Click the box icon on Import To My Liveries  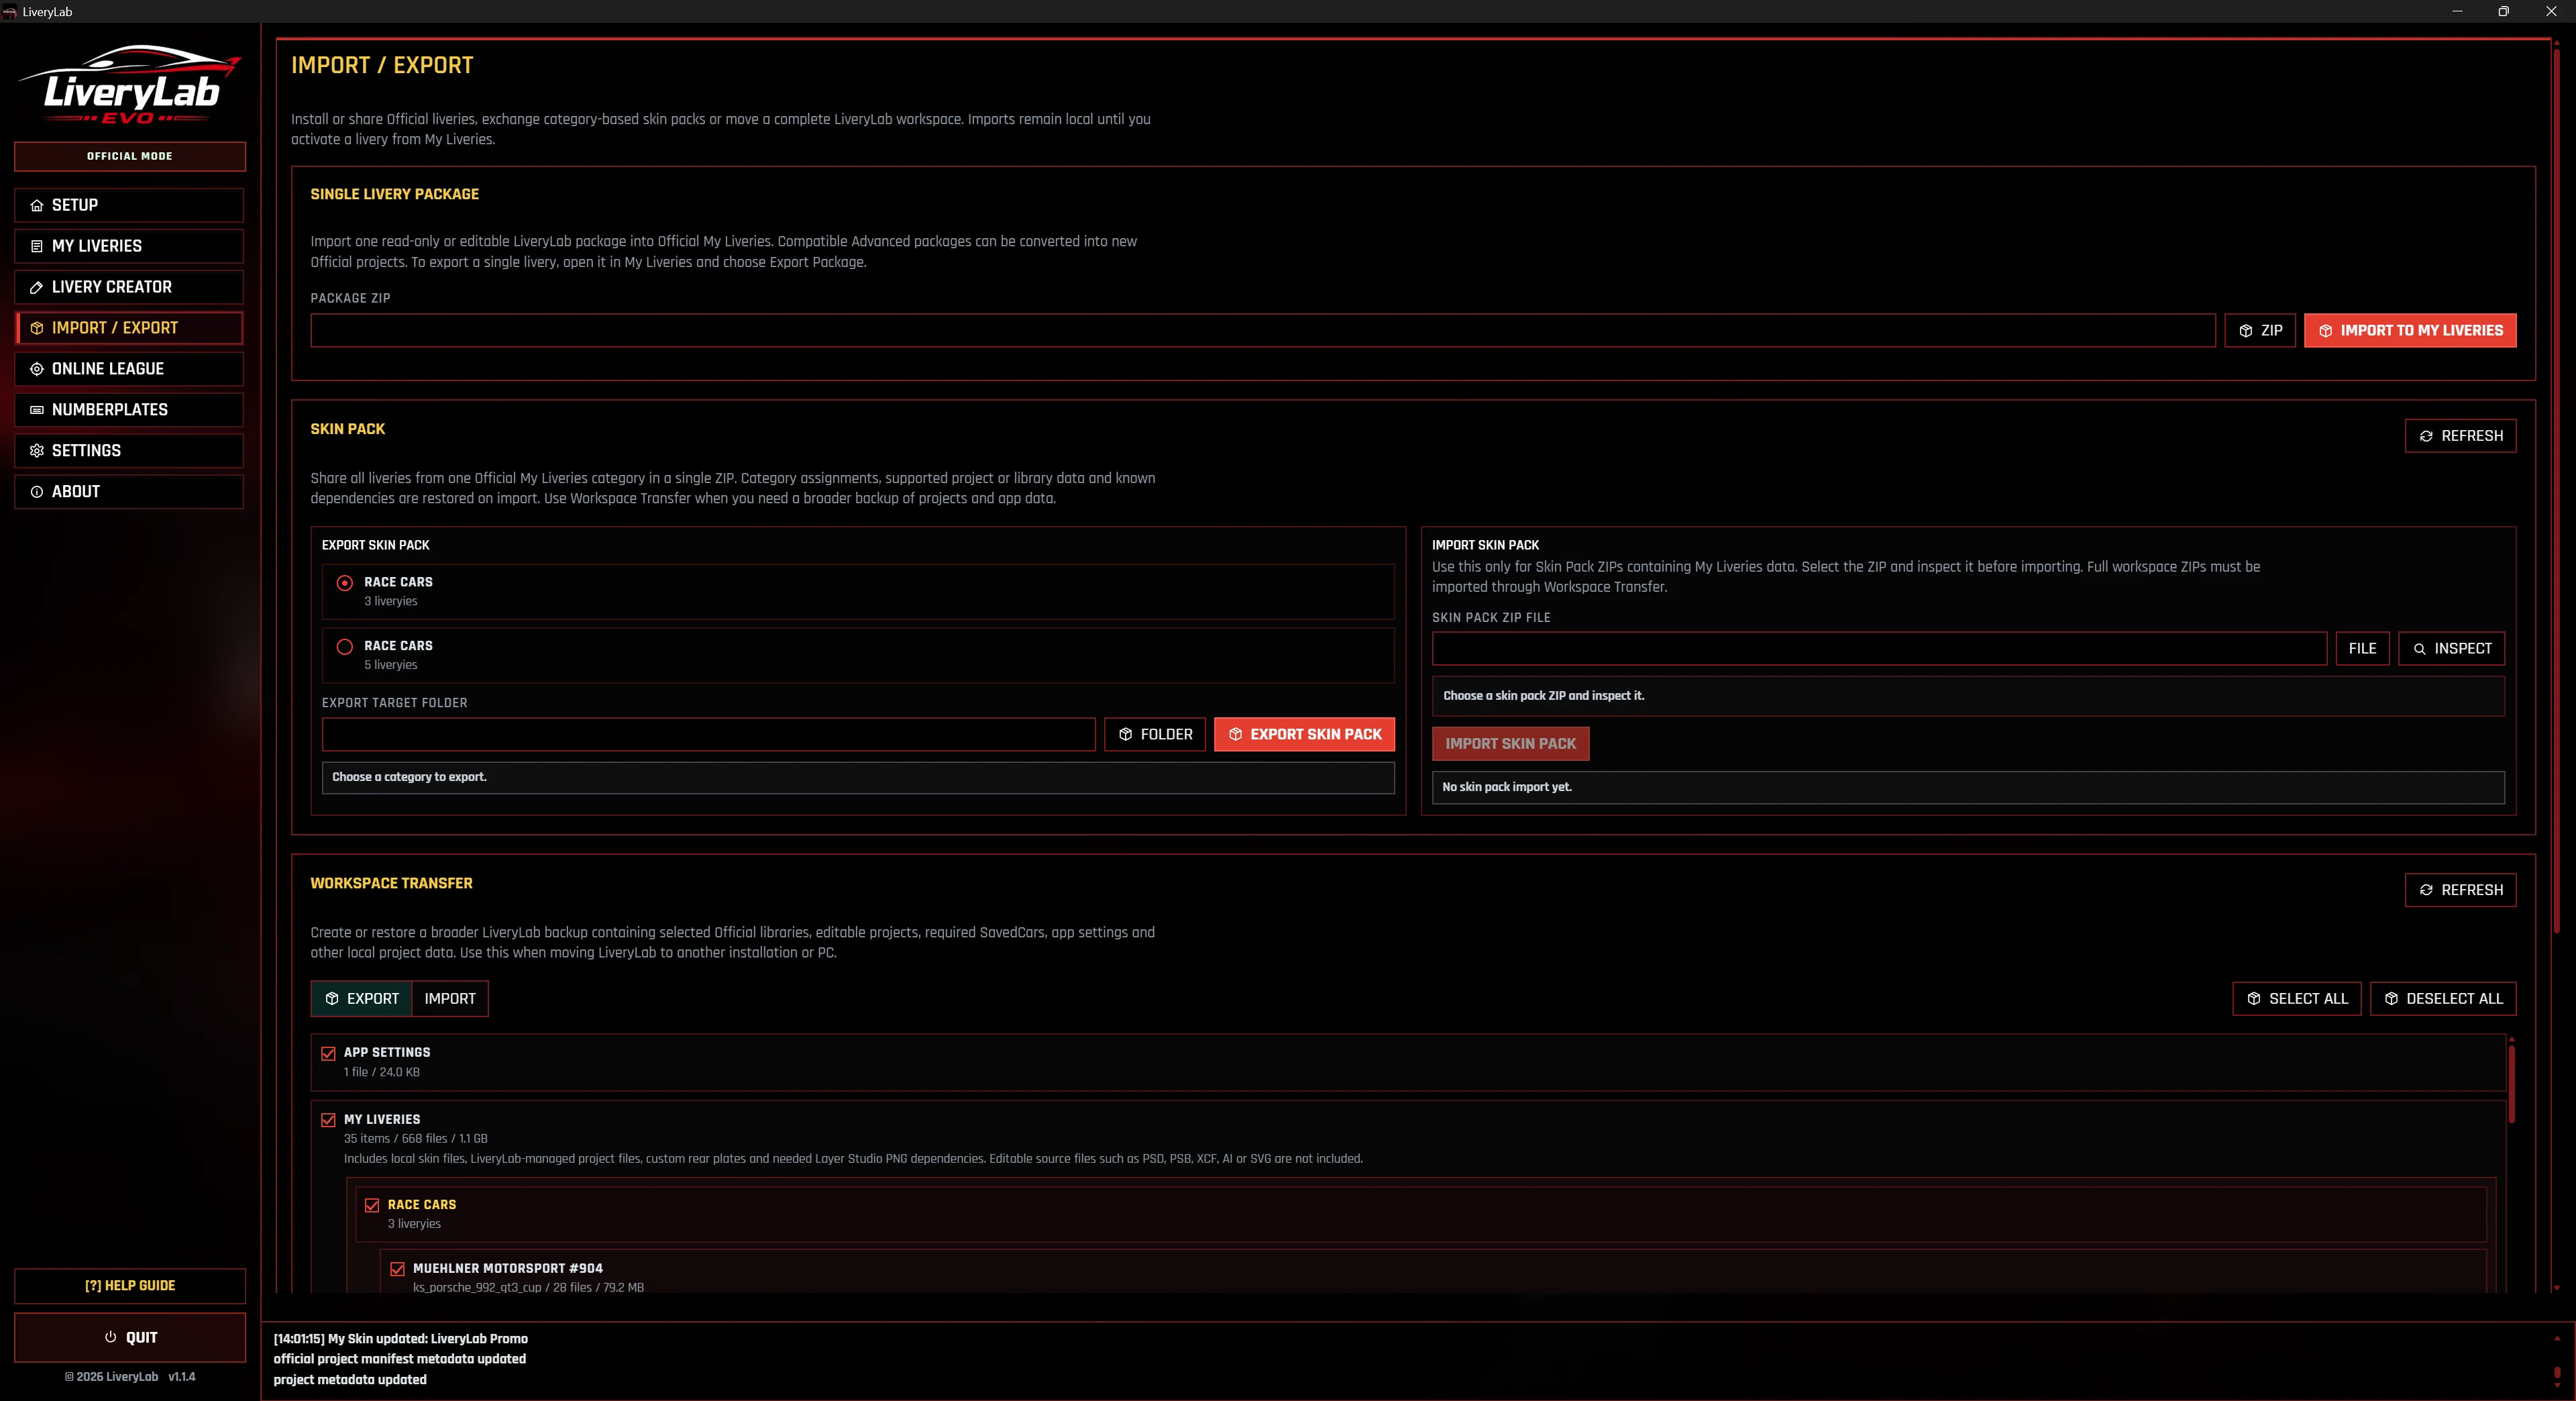(2325, 330)
